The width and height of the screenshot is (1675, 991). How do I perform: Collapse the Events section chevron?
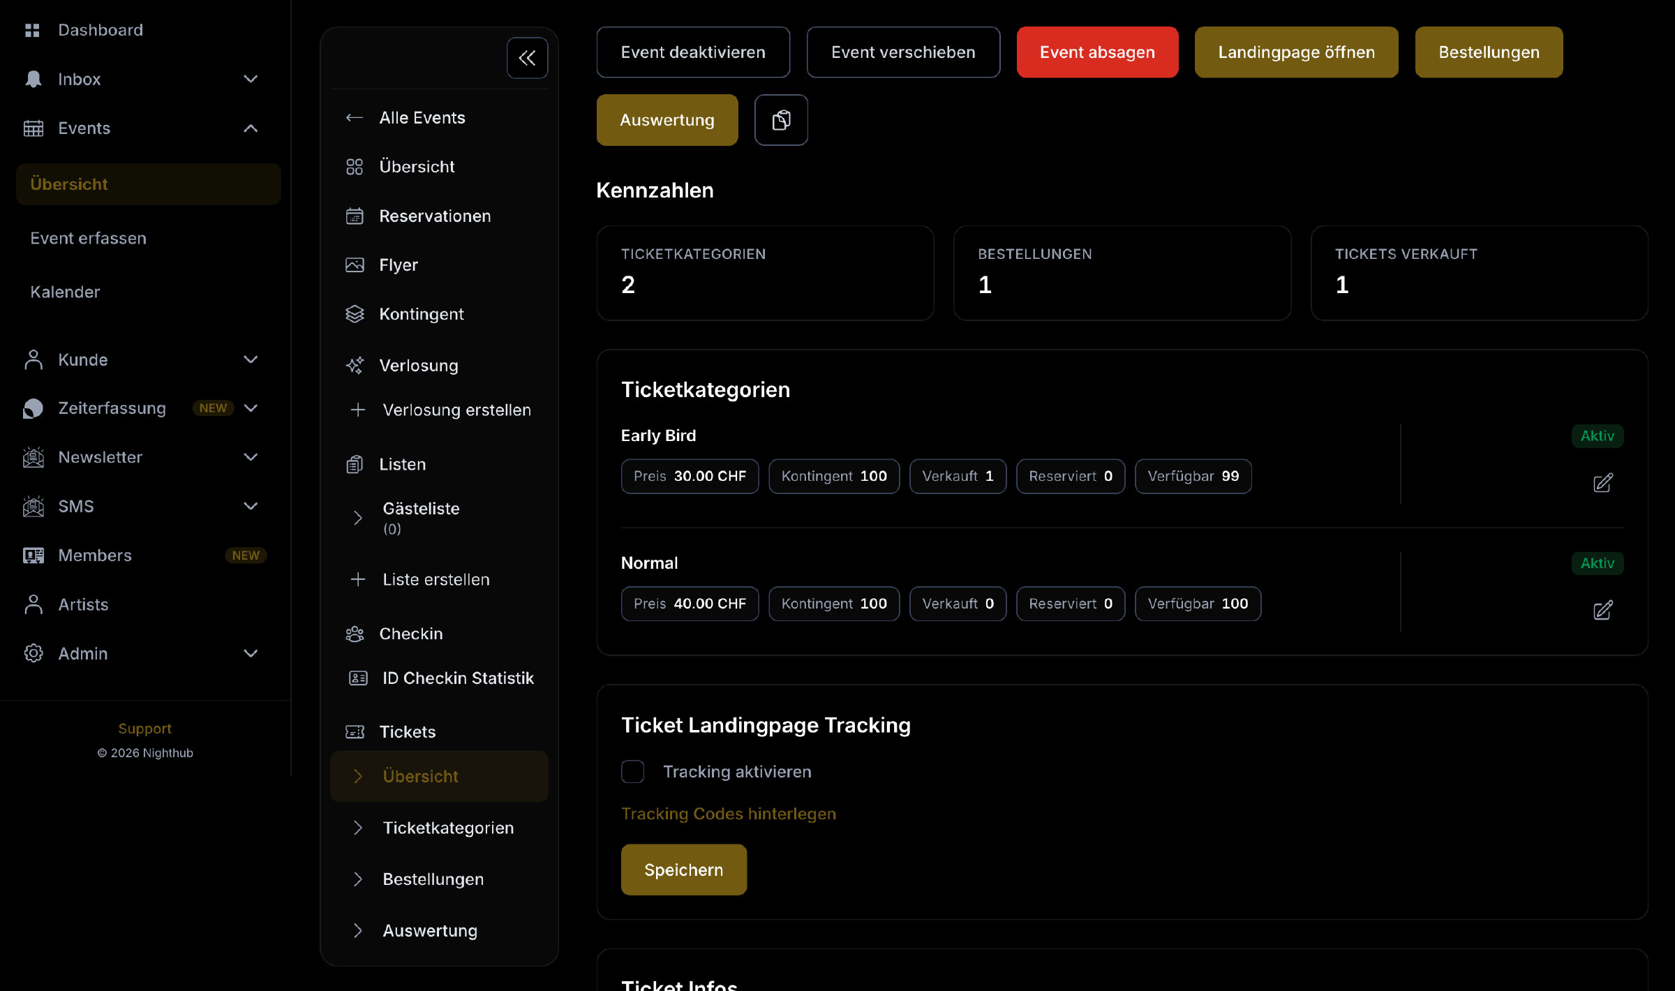pyautogui.click(x=251, y=128)
